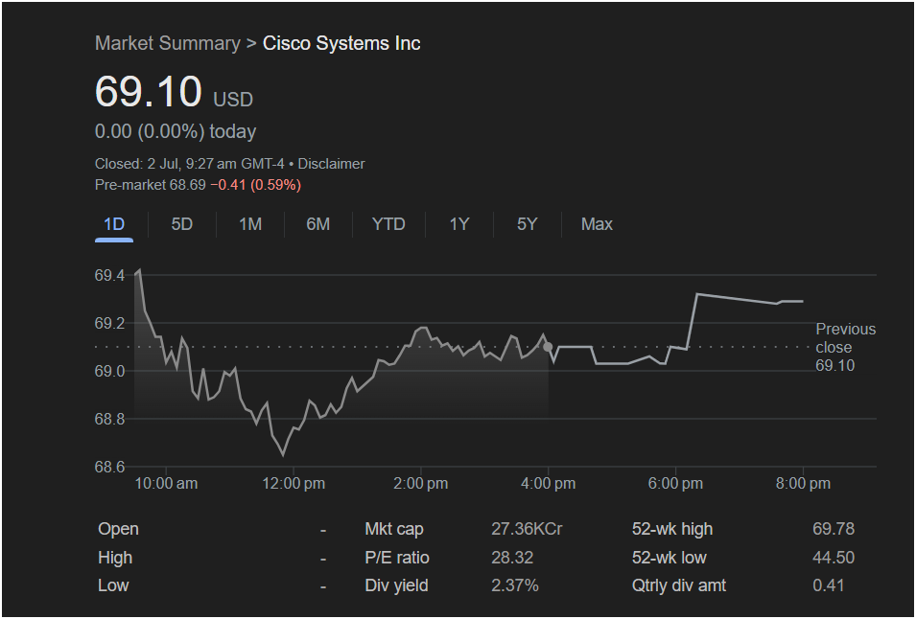Click the 52-wk high label

(x=672, y=529)
